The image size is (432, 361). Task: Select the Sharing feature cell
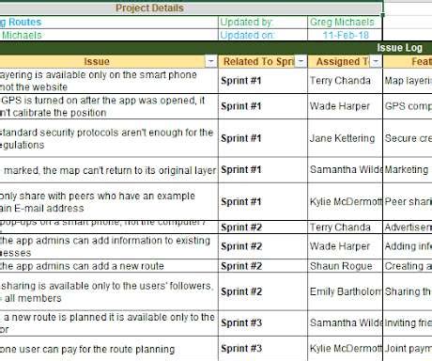[408, 291]
